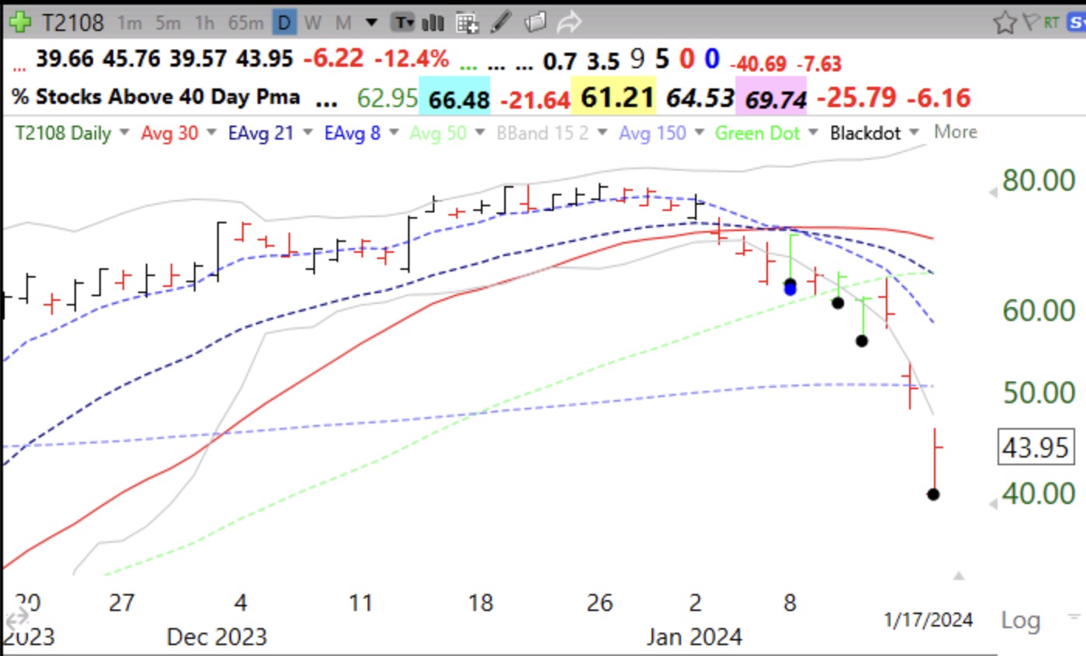The height and width of the screenshot is (656, 1086).
Task: Click the share arrow icon
Action: [x=572, y=22]
